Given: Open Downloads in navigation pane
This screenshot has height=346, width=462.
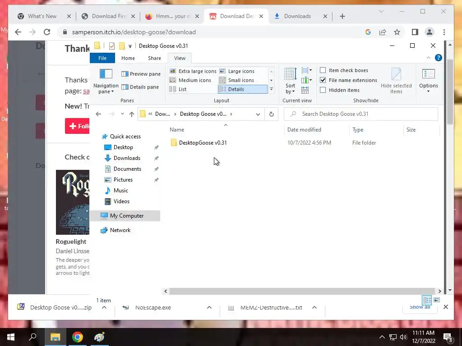Looking at the screenshot, I should coord(127,158).
